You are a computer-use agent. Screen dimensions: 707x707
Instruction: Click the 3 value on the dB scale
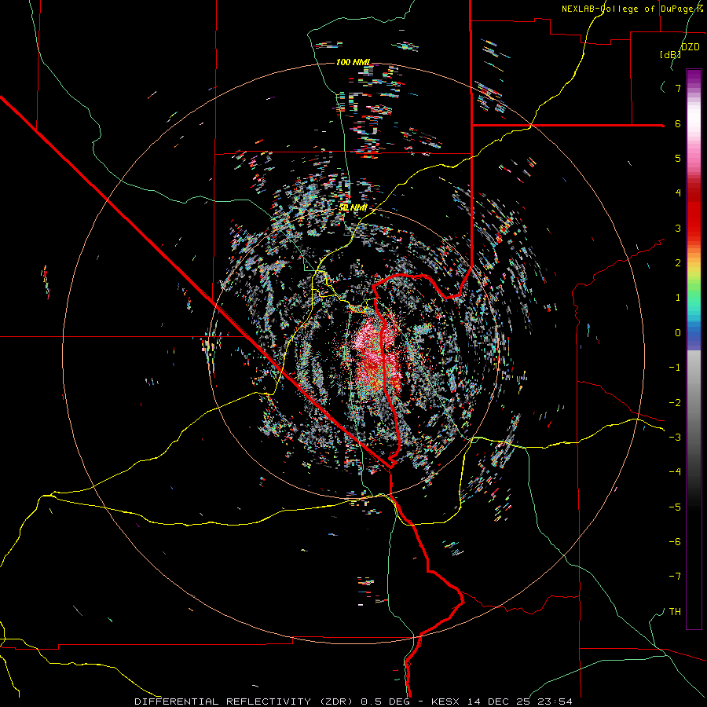(678, 228)
